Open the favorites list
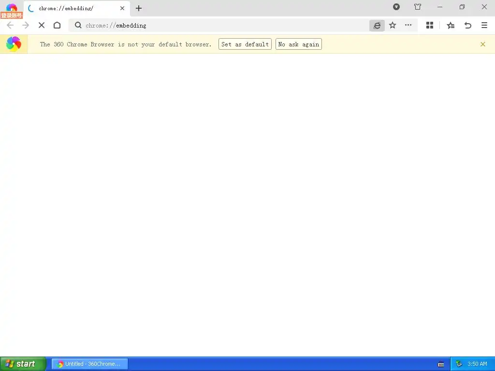 [x=451, y=25]
